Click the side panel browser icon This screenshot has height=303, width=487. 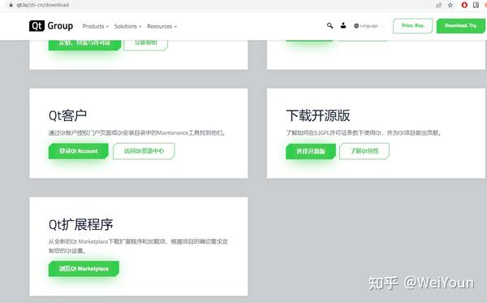click(x=476, y=5)
